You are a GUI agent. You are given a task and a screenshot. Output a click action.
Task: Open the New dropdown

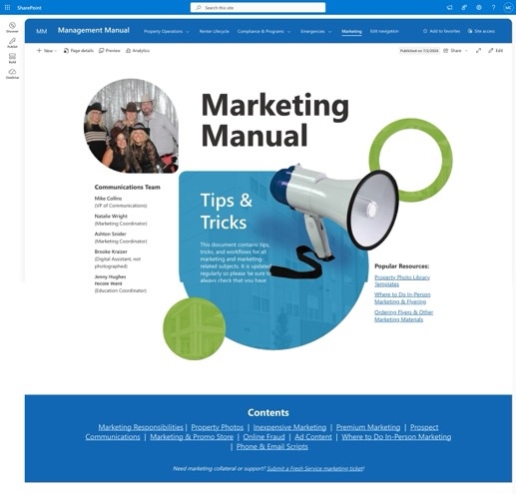tap(47, 51)
